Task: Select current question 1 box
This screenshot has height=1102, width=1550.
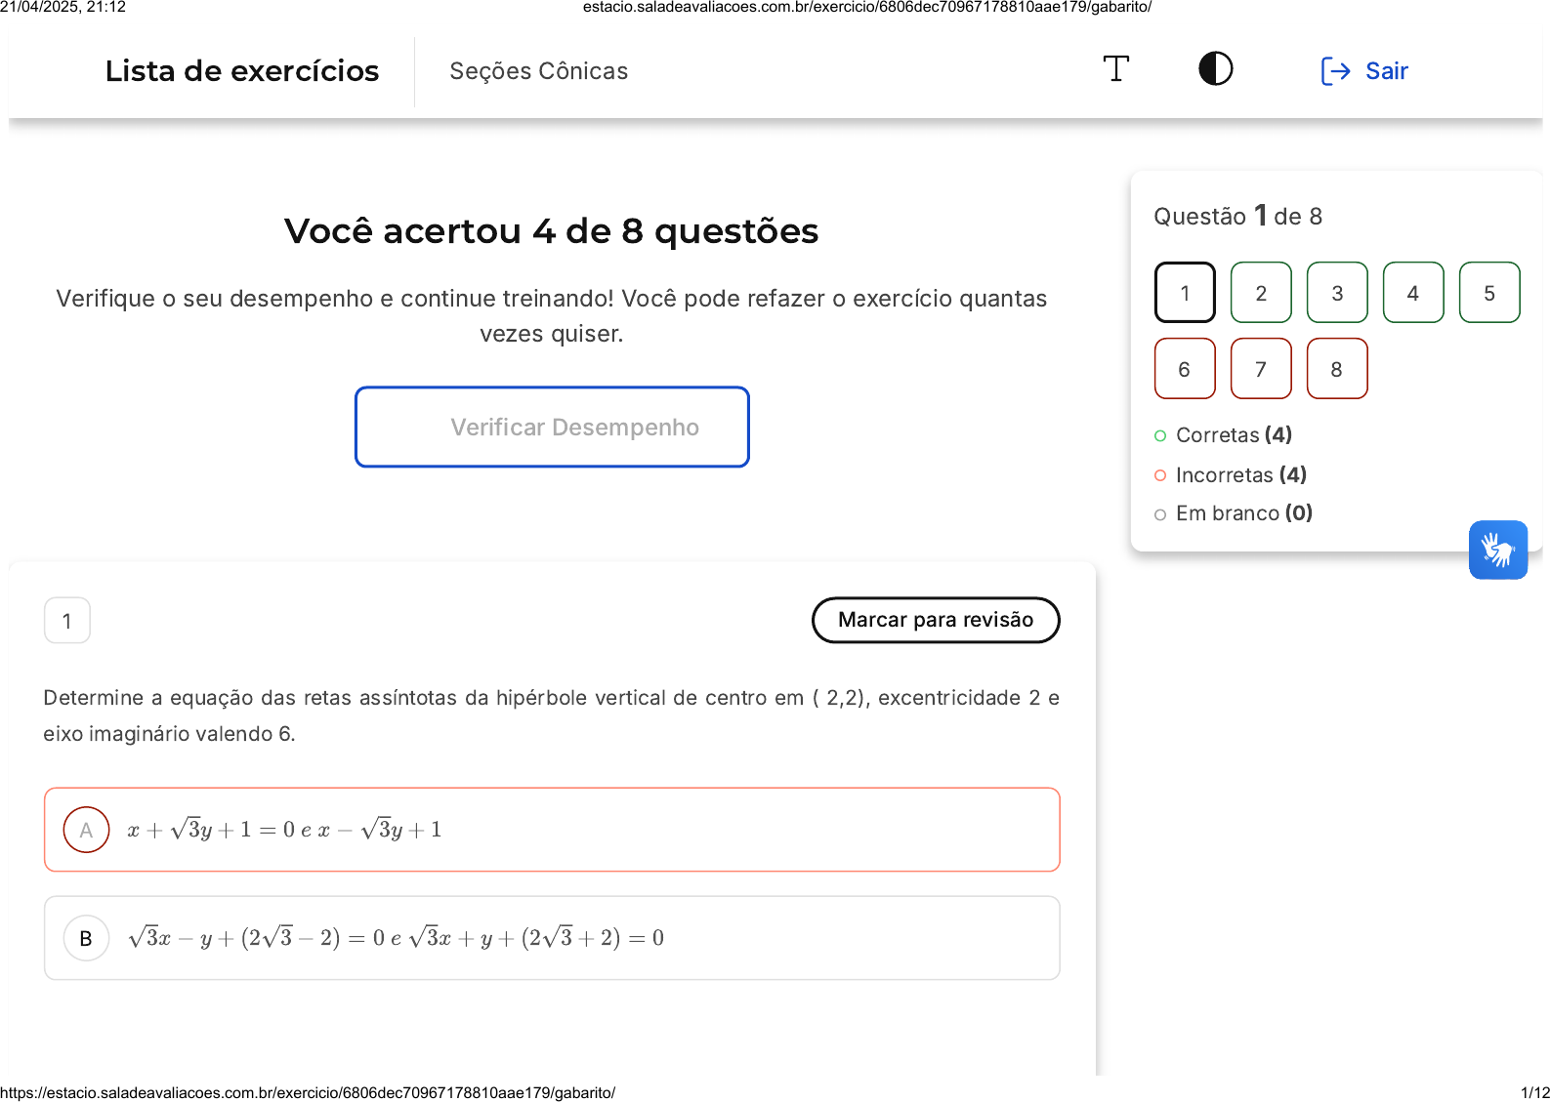Action: [1185, 293]
